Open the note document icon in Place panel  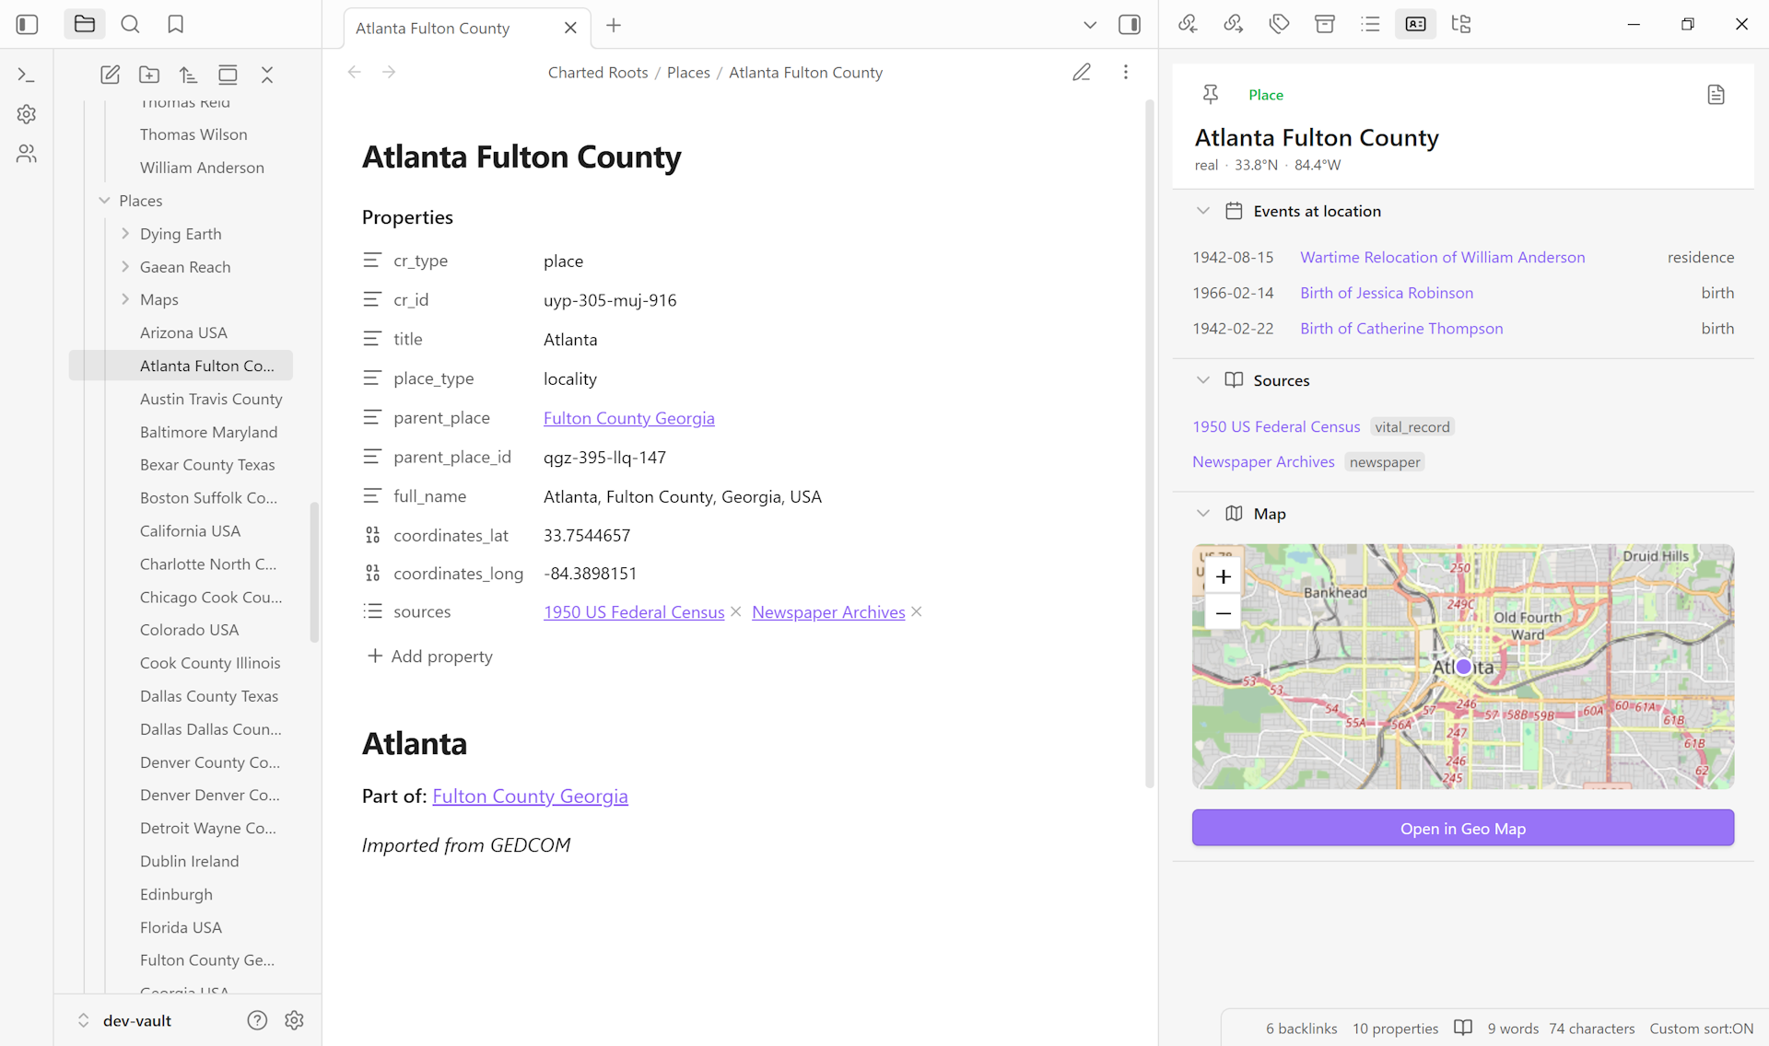(1716, 95)
